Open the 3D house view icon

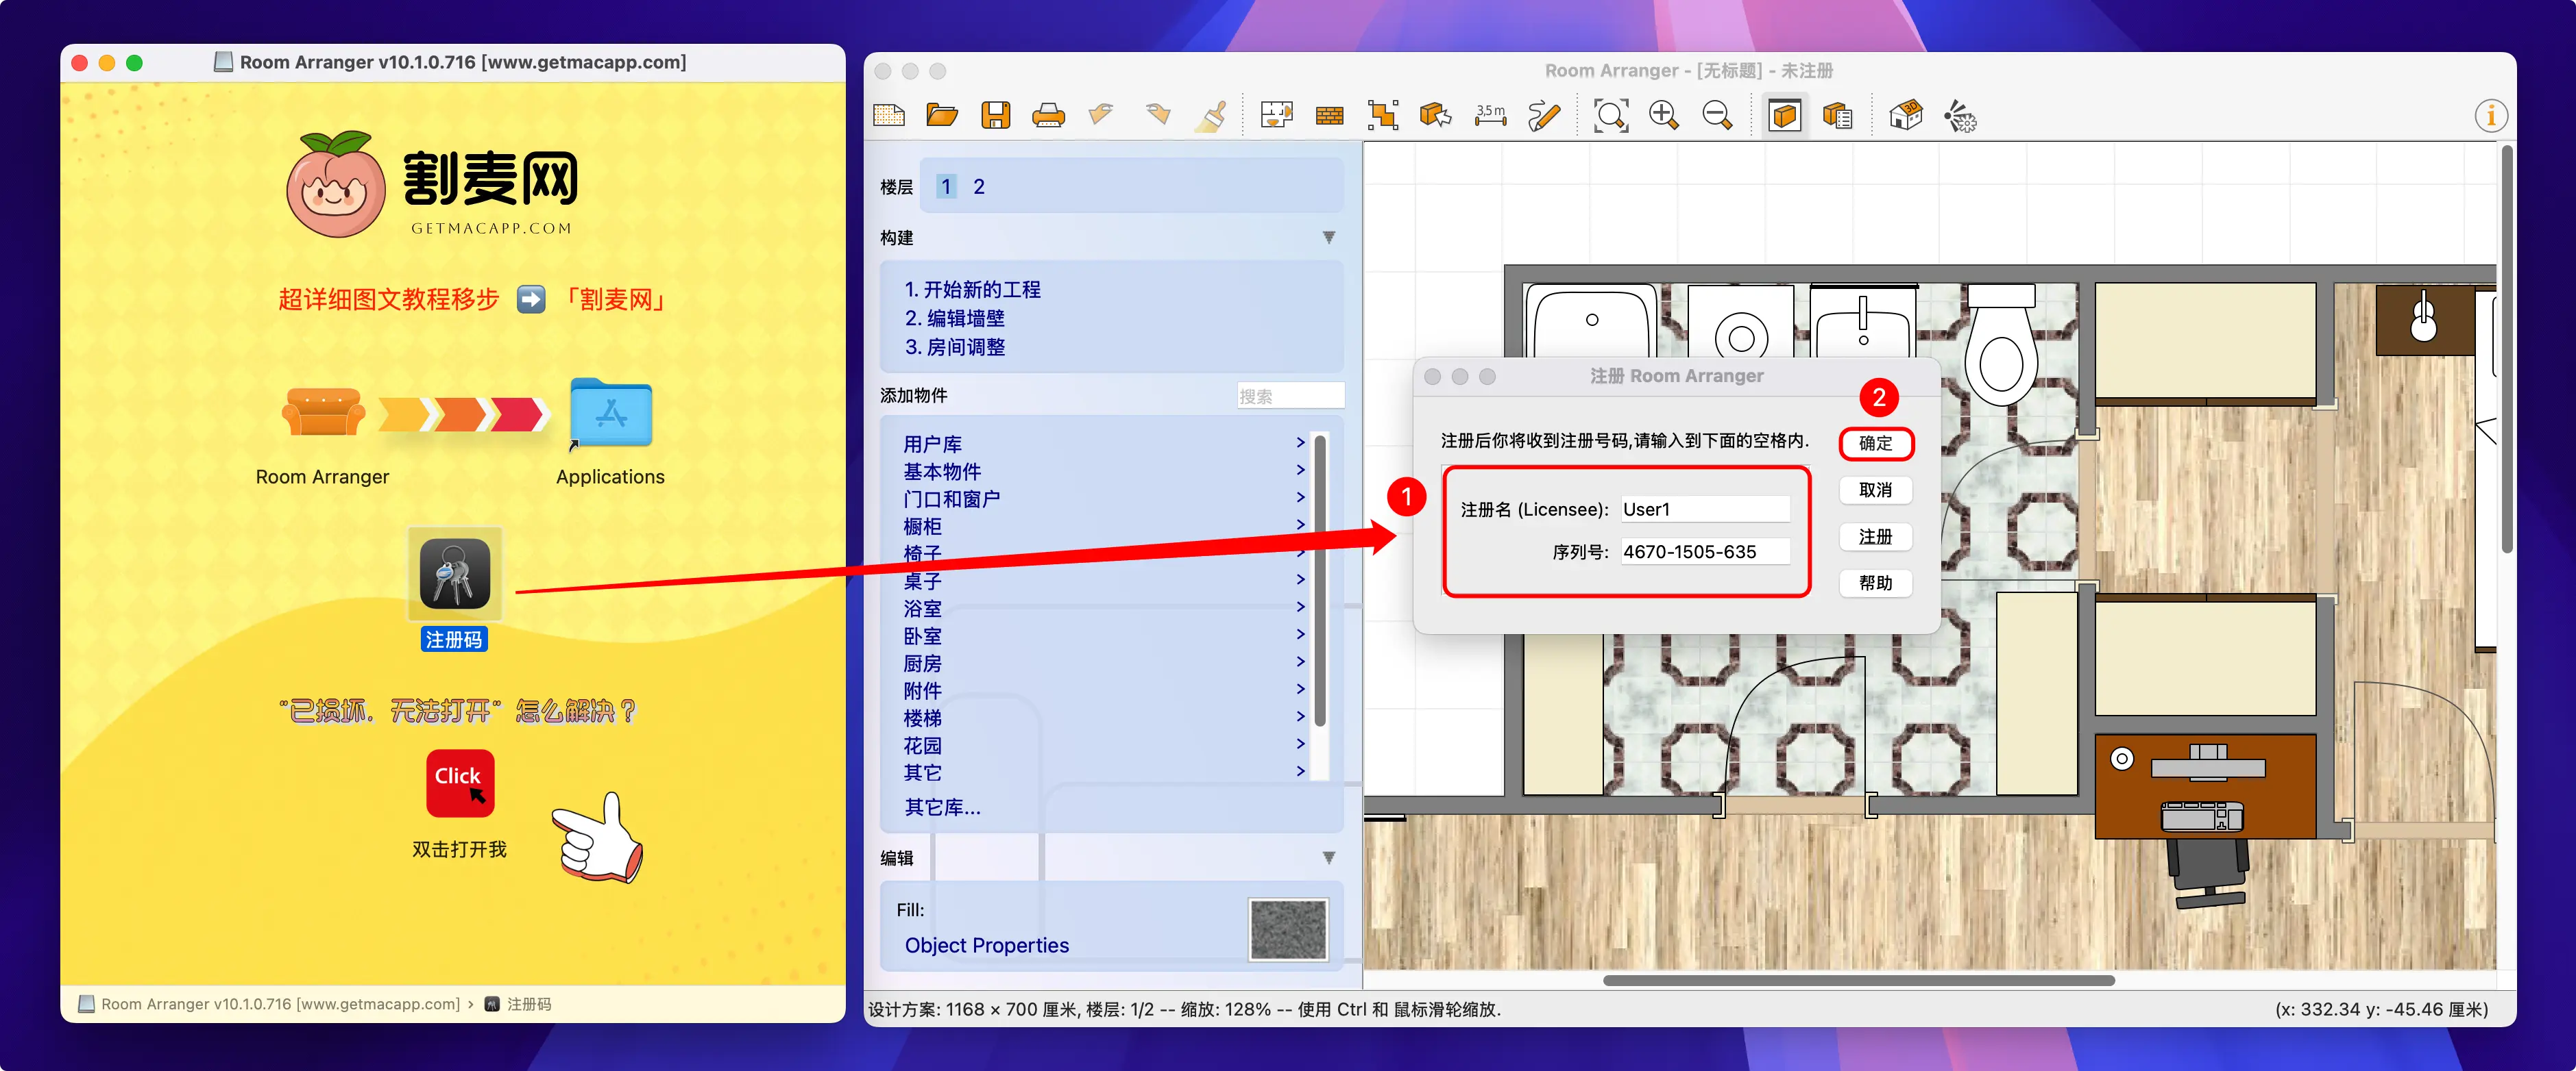(x=1906, y=116)
